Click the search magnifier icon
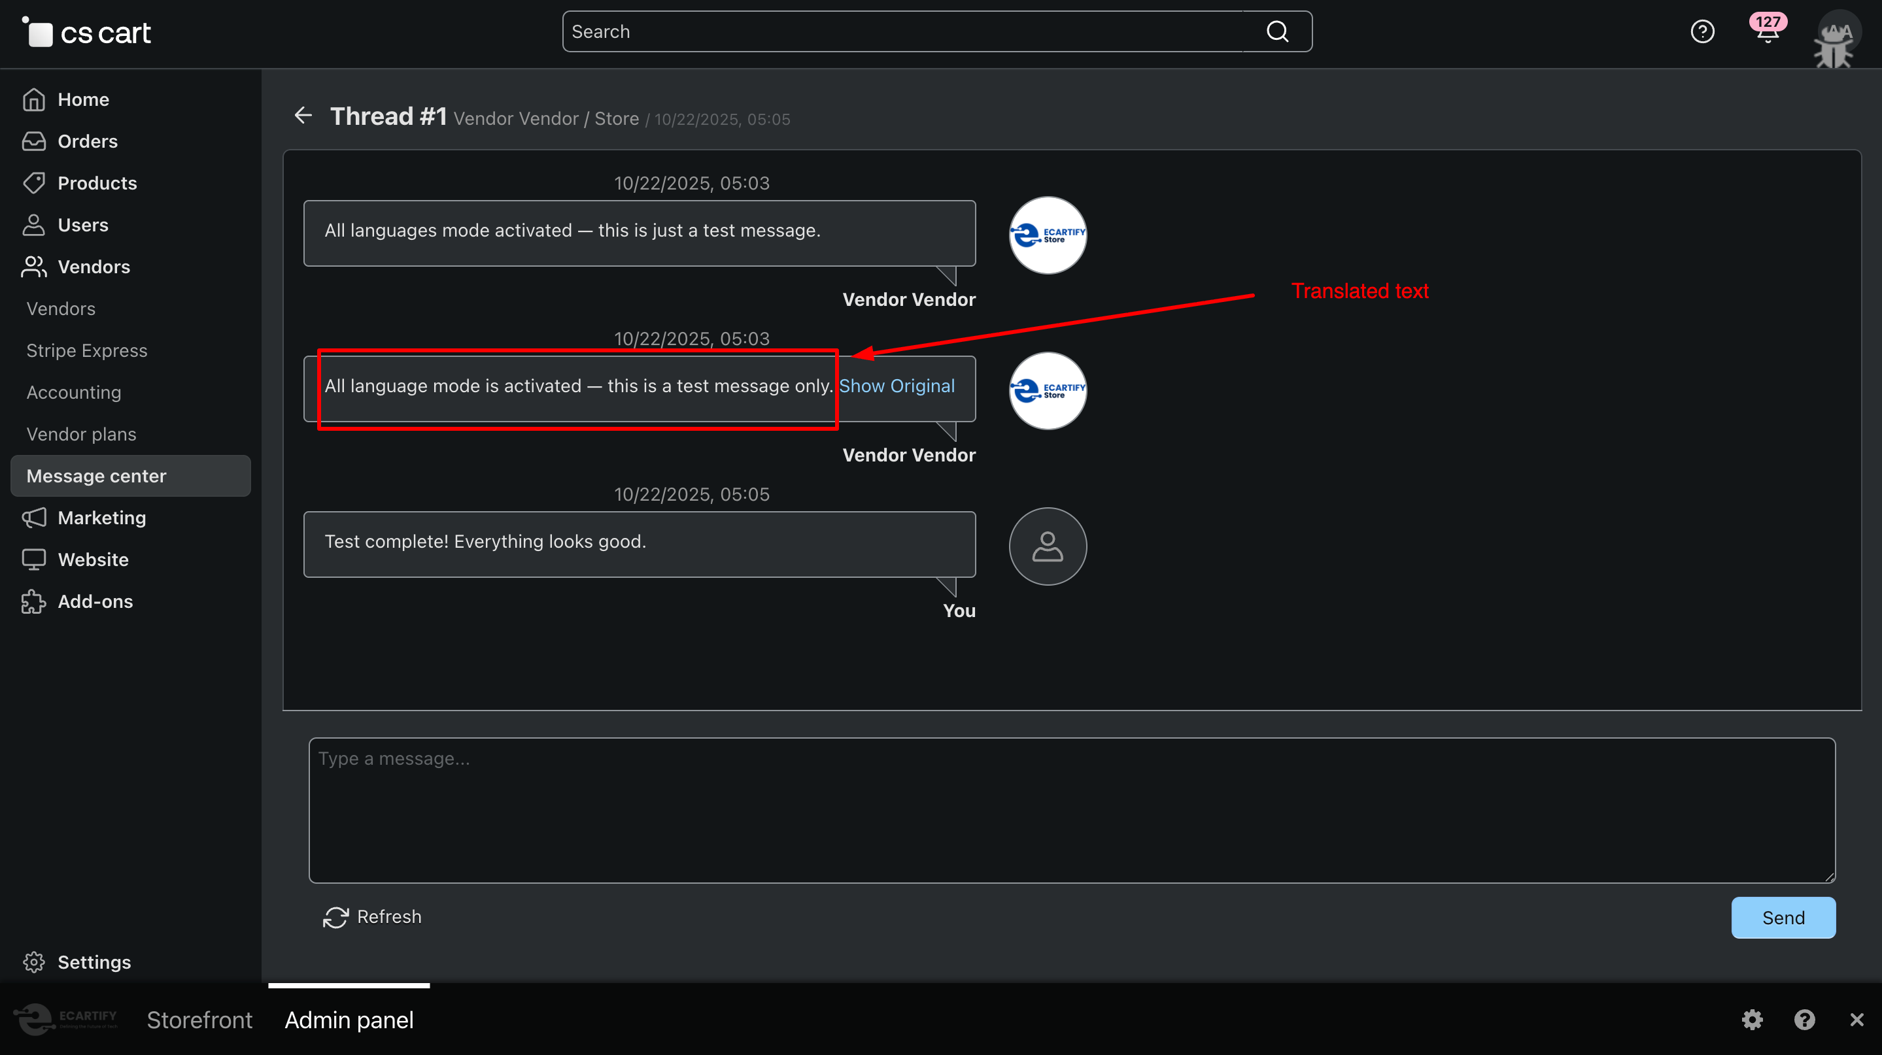 tap(1277, 31)
